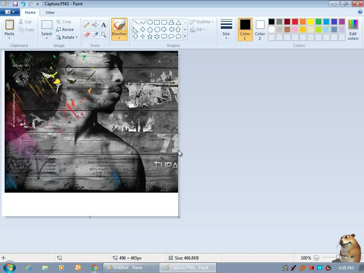This screenshot has height=273, width=364.
Task: Select the Fill with color bucket tool
Action: pos(95,25)
